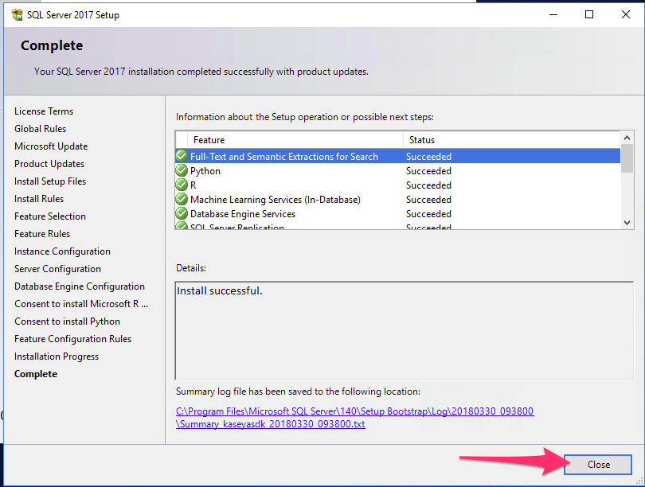
Task: Click success icon for Machine Learning Services
Action: click(x=182, y=199)
